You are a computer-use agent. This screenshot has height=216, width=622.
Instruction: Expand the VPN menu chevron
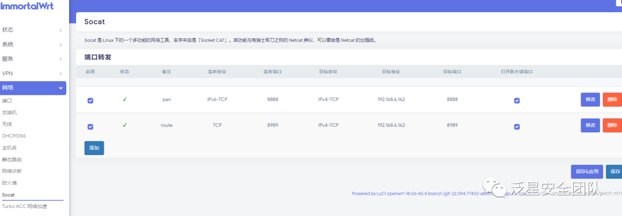[60, 74]
